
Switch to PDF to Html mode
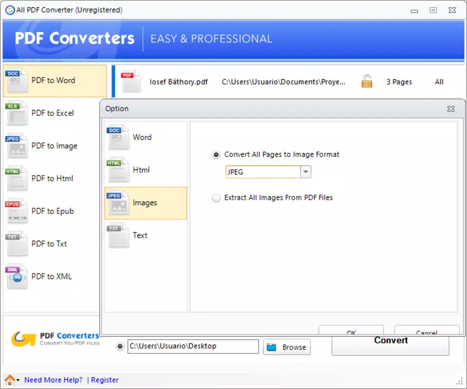52,178
